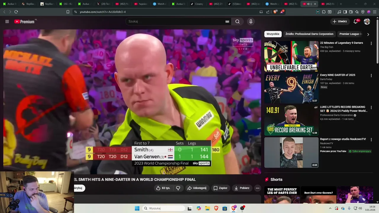Open options for Luke Littler's record breaking set
379x213 pixels.
tap(371, 107)
